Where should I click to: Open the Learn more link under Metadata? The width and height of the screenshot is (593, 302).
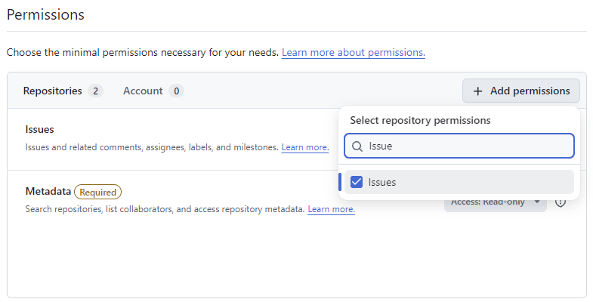click(331, 209)
